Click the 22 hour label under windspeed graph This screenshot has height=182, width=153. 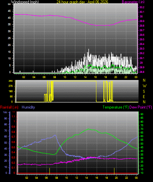pyautogui.click(x=126, y=77)
